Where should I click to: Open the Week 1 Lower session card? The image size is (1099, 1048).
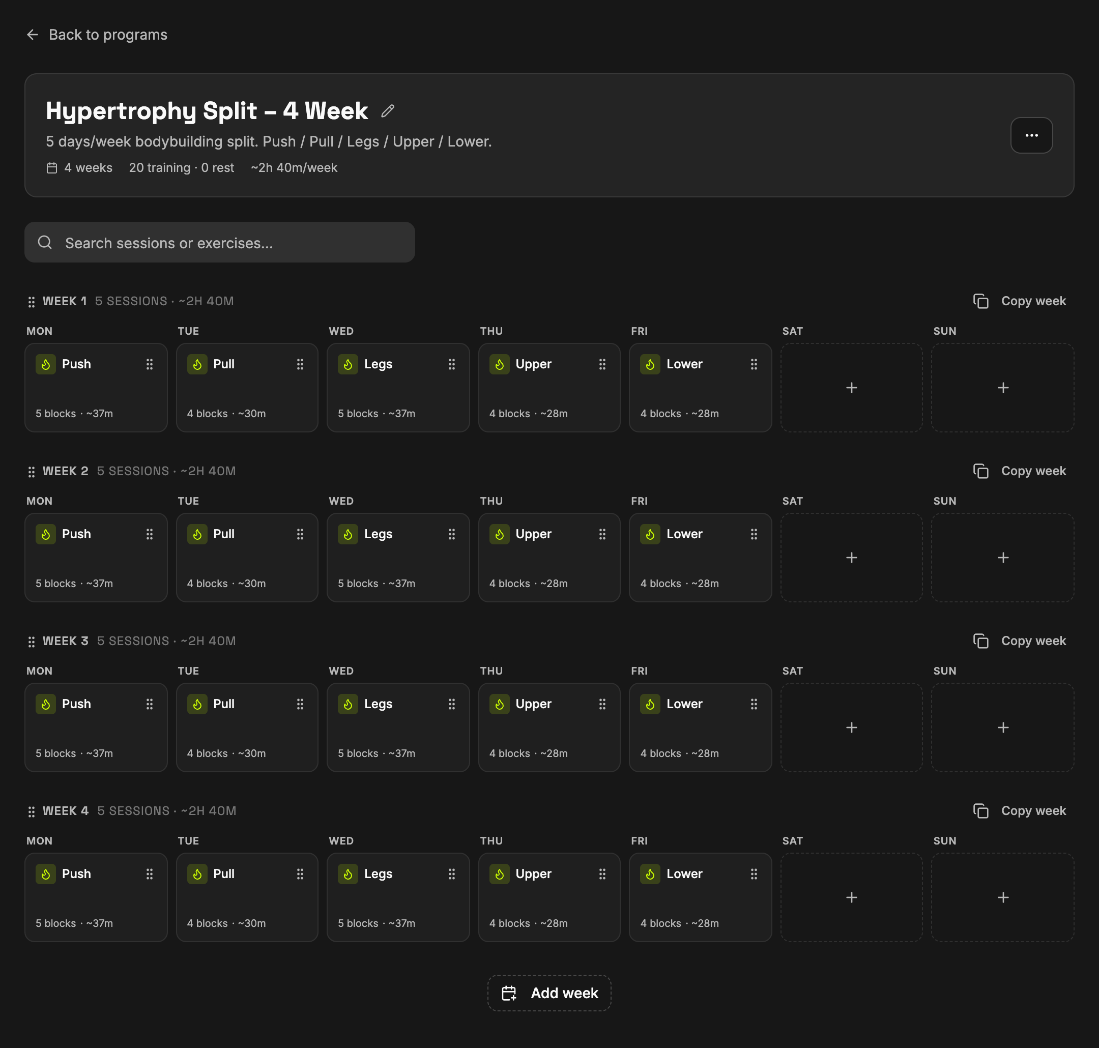[700, 388]
